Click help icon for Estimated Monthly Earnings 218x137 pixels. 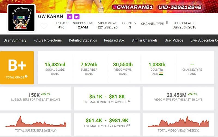[x=129, y=101]
